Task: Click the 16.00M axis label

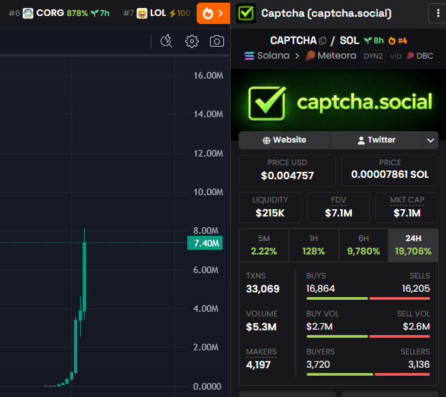Action: [208, 75]
